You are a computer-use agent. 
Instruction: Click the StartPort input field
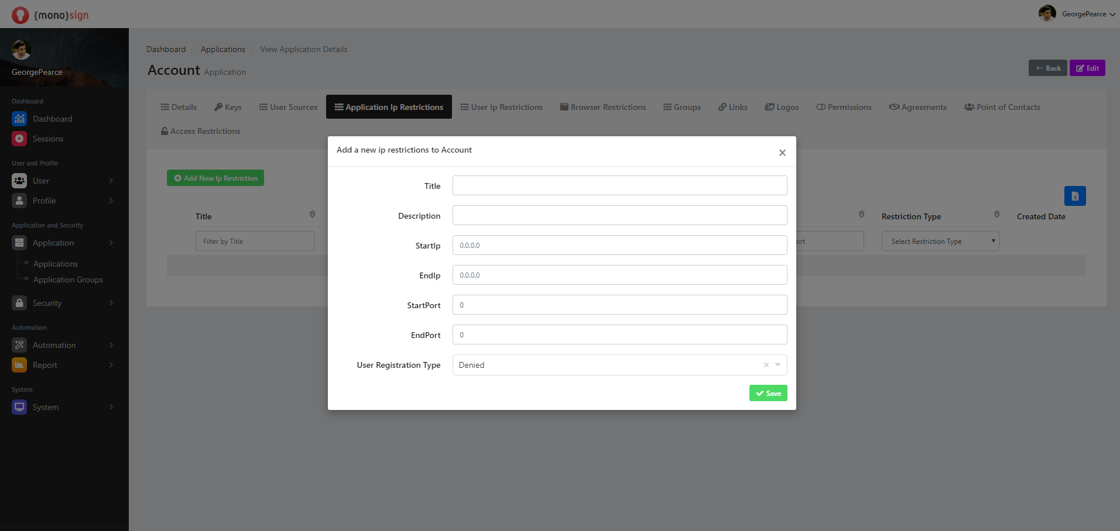point(619,305)
